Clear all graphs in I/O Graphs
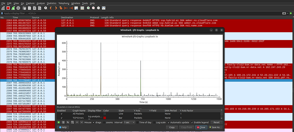 pos(72,122)
